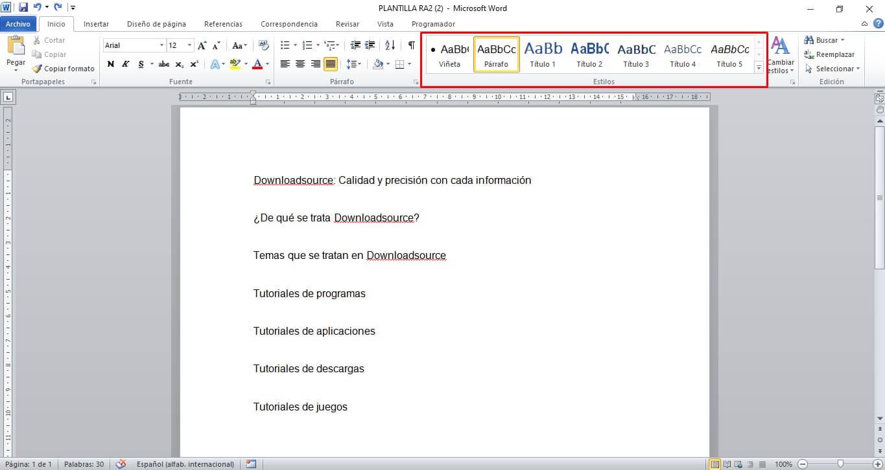Apply the Título 5 style

click(x=729, y=55)
